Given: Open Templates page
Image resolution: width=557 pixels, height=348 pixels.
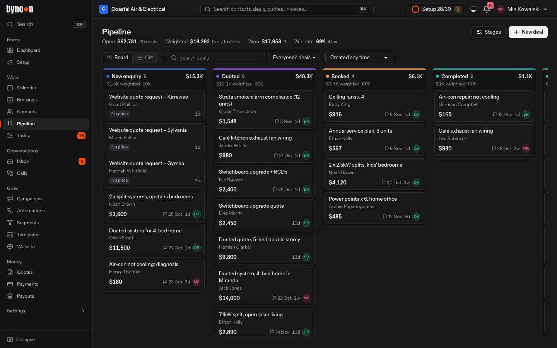Looking at the screenshot, I should click(46, 235).
